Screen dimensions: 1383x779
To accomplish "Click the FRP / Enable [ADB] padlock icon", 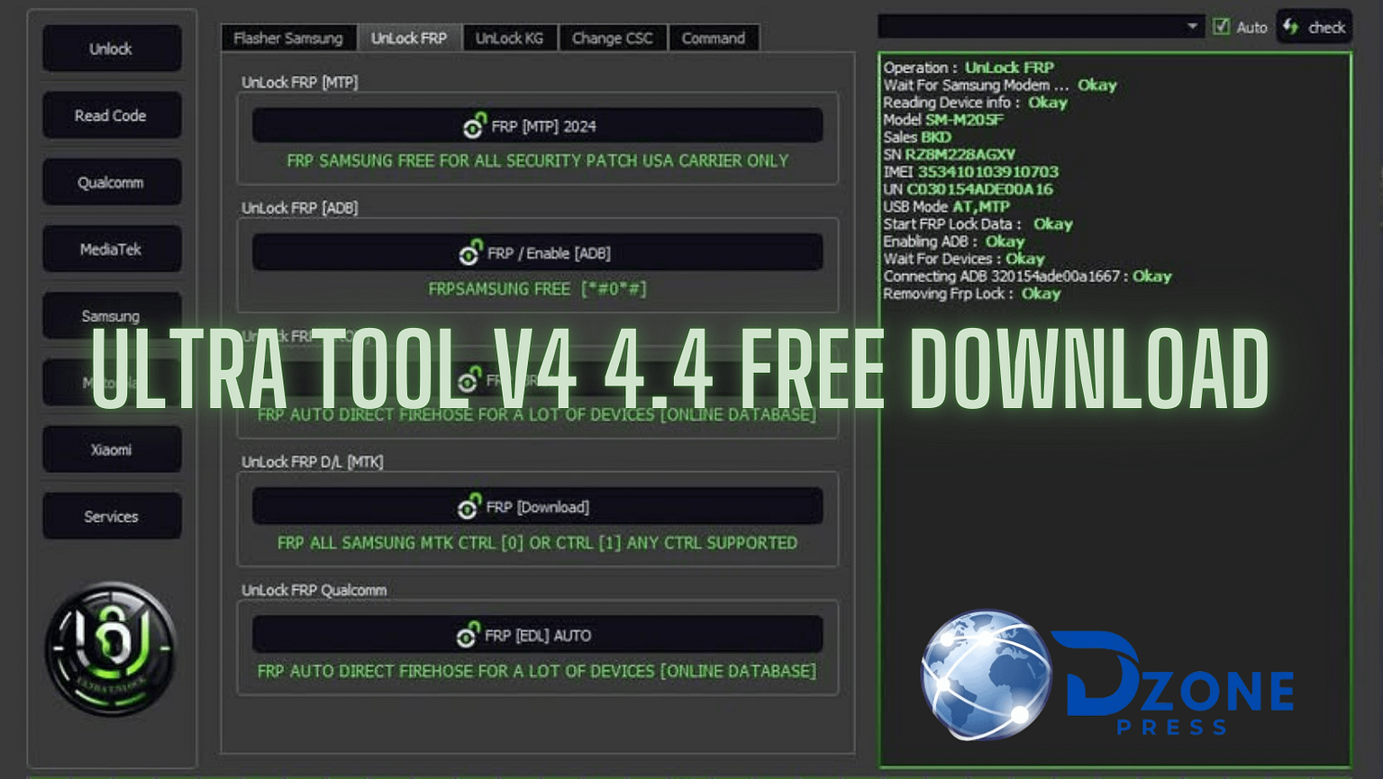I will coord(469,252).
